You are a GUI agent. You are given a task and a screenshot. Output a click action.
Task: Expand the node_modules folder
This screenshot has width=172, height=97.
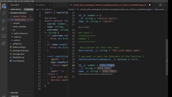pyautogui.click(x=19, y=27)
